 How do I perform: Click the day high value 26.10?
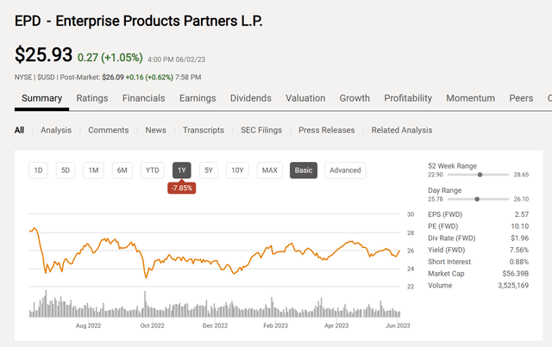521,200
